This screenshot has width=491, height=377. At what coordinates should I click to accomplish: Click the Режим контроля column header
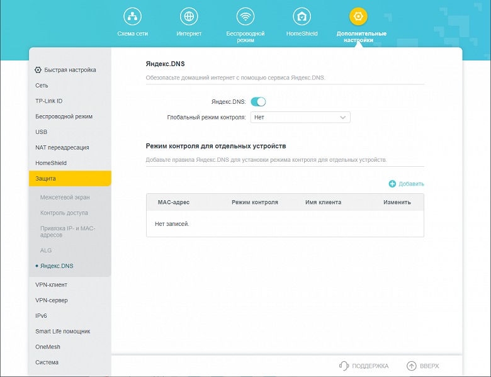coord(254,202)
